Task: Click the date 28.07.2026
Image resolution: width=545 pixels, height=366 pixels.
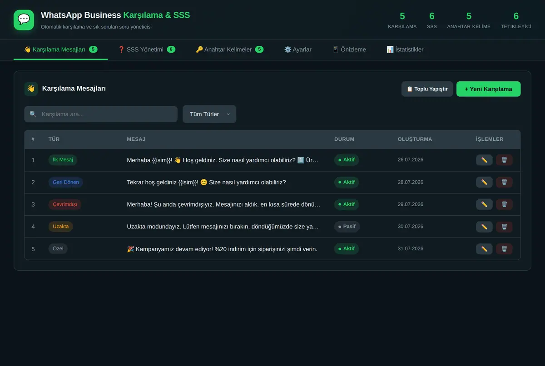Action: 410,182
